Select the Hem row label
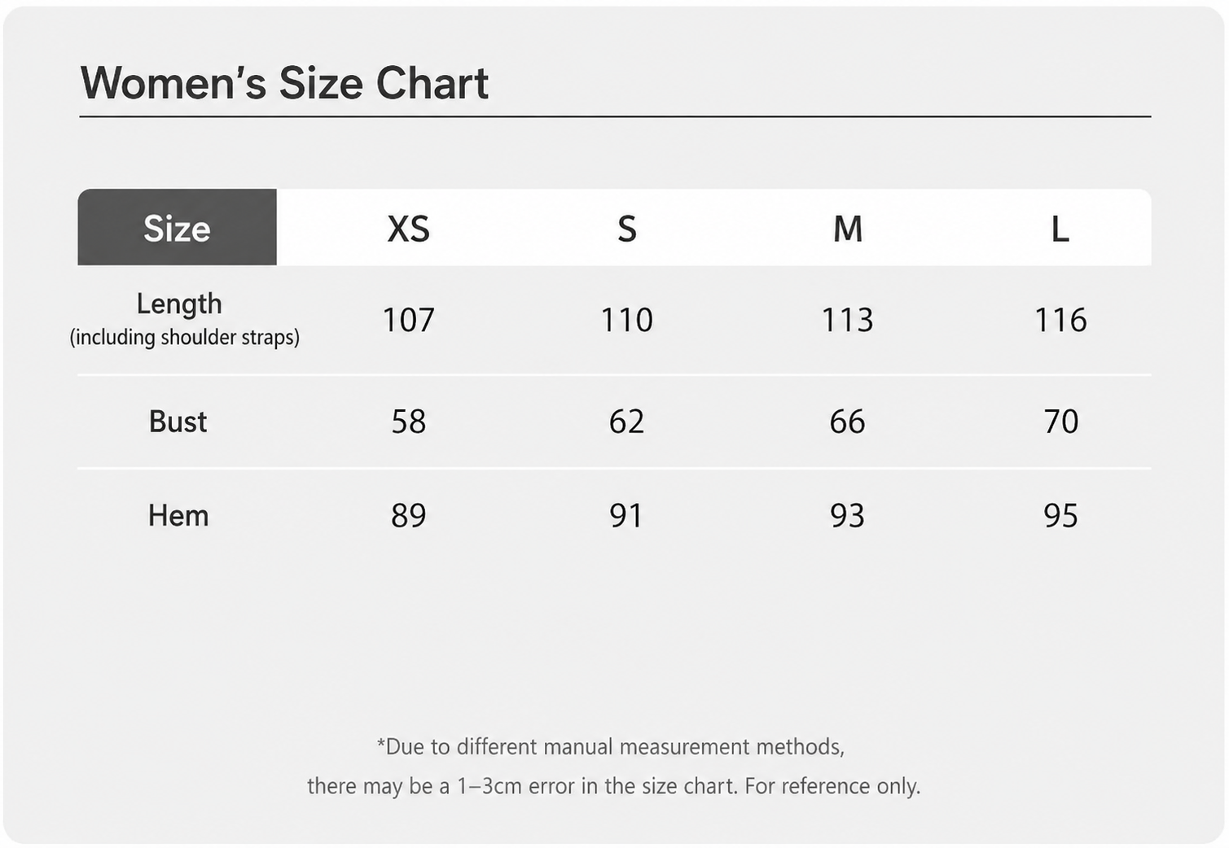The height and width of the screenshot is (848, 1229). 178,515
